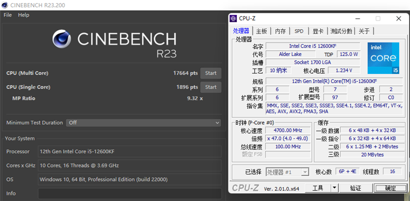Click the Alder Lake codename value
This screenshot has width=410, height=201.
290,54
